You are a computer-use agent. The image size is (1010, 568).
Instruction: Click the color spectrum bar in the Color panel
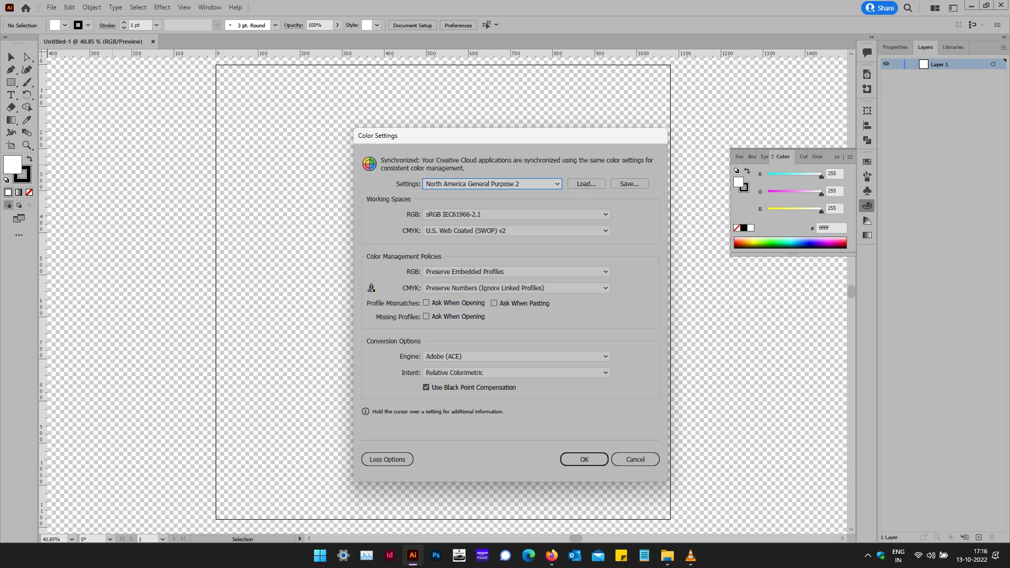click(x=790, y=242)
